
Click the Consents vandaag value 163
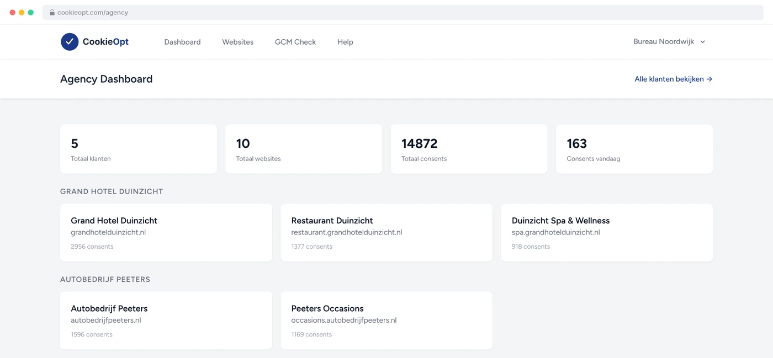[576, 143]
